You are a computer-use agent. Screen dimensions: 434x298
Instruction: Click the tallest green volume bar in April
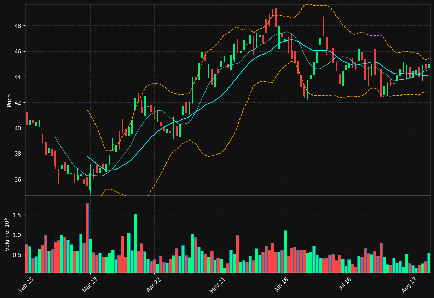pos(135,243)
